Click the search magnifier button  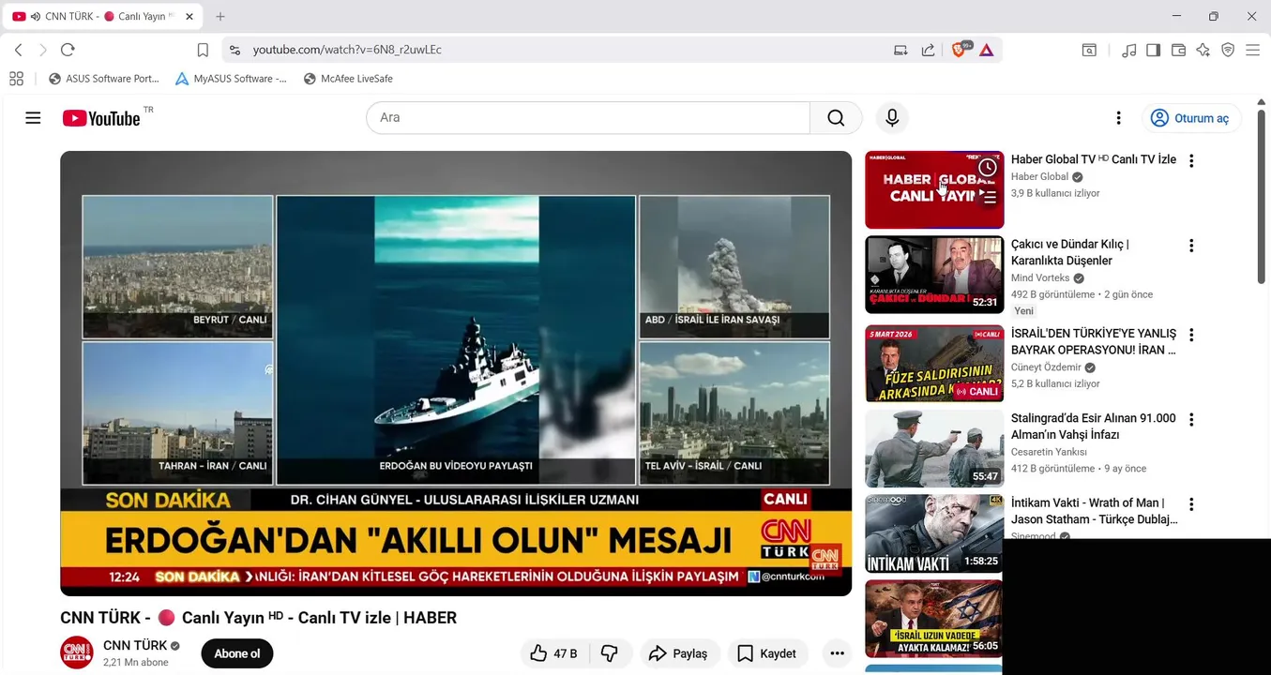836,118
